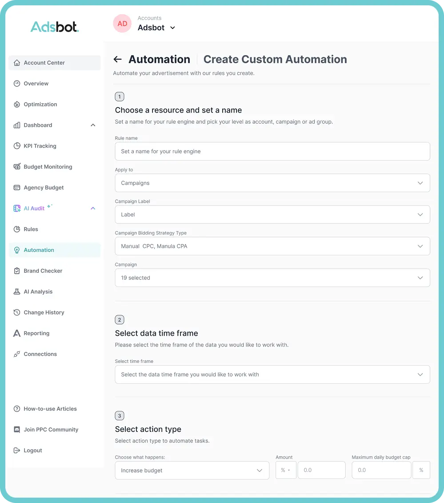Click the Budget Monitoring icon
The width and height of the screenshot is (444, 503).
[x=17, y=167]
